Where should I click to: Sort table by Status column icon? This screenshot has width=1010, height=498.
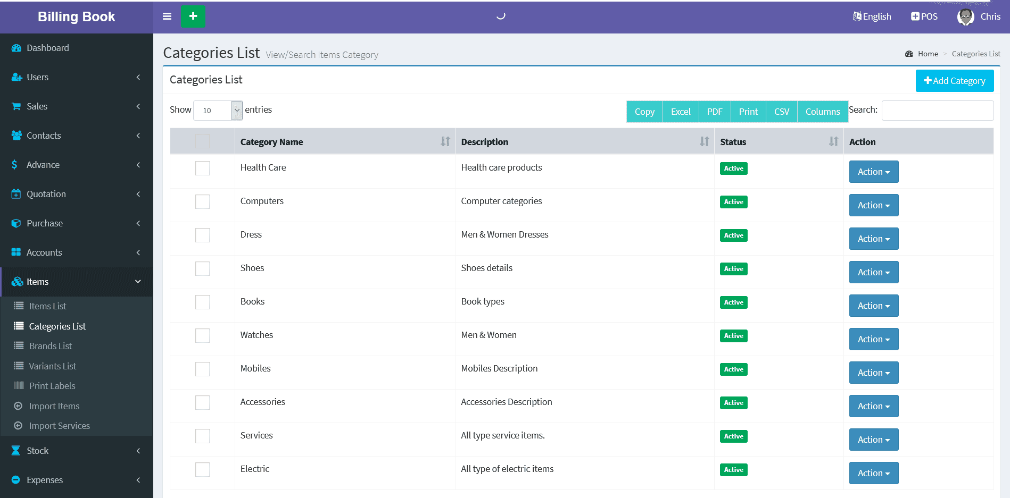(x=833, y=142)
